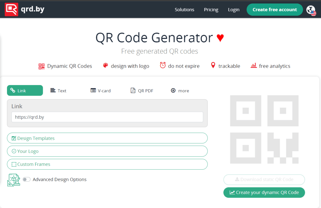Click the 3D box icon near Advanced Design Options
The height and width of the screenshot is (208, 321).
coord(13,179)
